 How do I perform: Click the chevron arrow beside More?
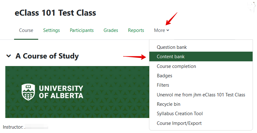pos(168,30)
